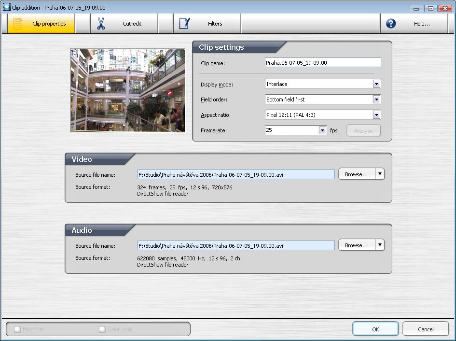Browse for a video source file

coord(356,174)
